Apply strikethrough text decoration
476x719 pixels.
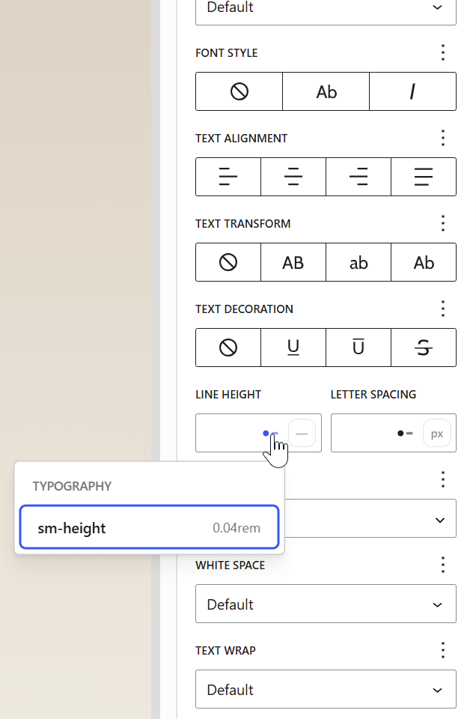424,348
